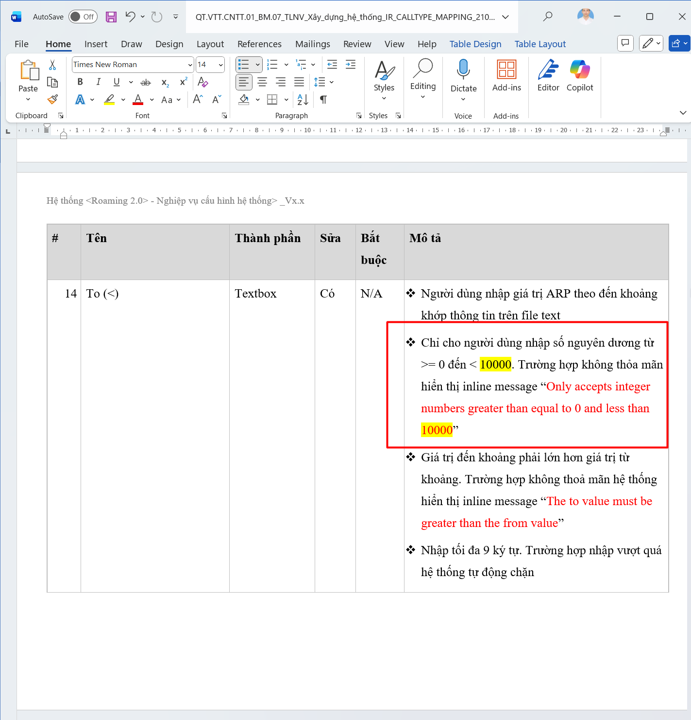
Task: Switch to the Table Design tab
Action: pos(475,44)
